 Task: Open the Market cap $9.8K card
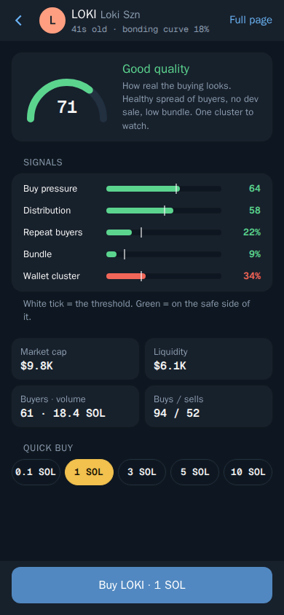point(75,359)
